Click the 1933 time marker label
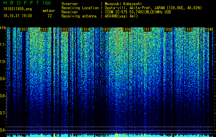 point(65,29)
